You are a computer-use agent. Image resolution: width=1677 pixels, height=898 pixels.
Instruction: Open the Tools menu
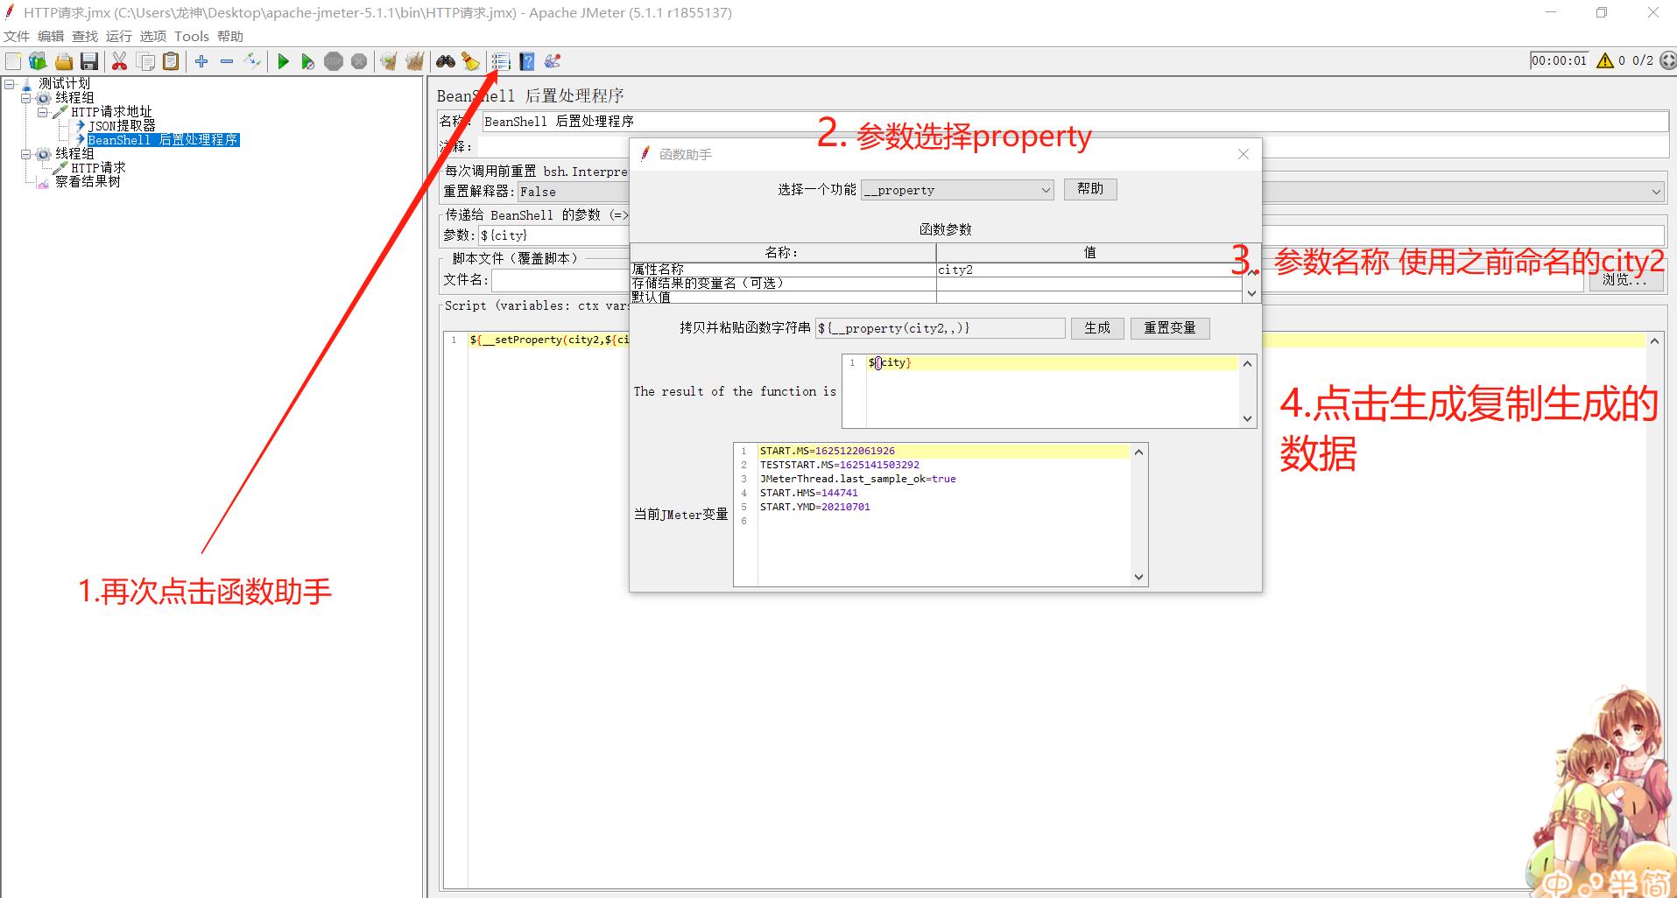(x=192, y=36)
